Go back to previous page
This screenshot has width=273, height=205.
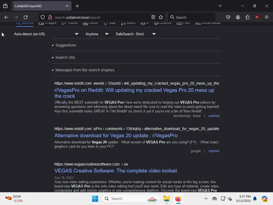(6, 17)
